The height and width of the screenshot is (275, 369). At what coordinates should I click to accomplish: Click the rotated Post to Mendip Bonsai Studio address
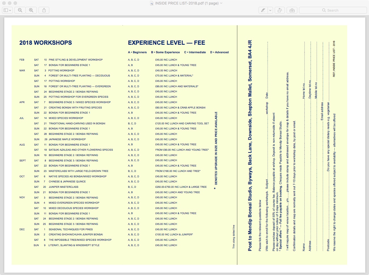(250, 145)
